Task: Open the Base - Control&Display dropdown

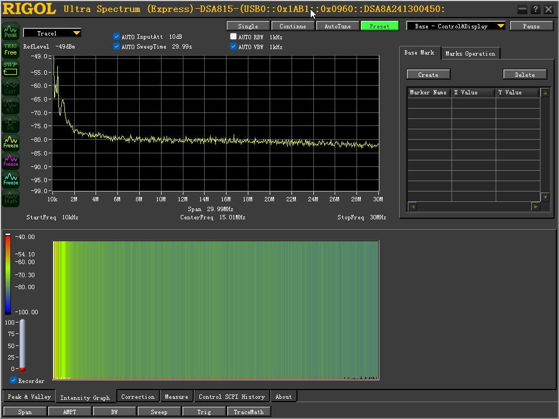Action: [456, 26]
